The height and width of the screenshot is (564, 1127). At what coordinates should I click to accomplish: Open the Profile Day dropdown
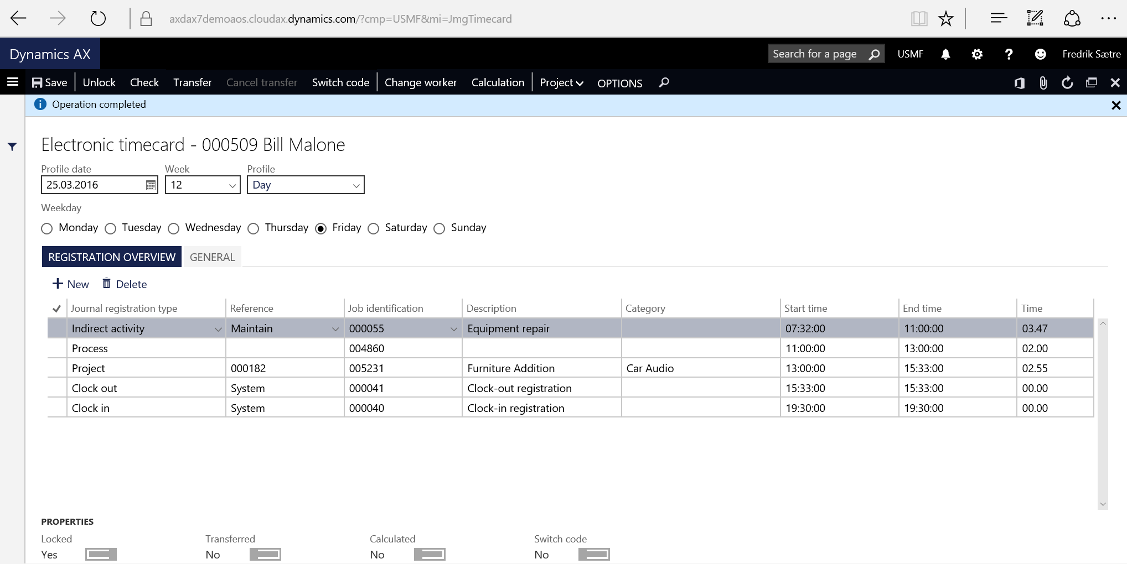(x=356, y=185)
